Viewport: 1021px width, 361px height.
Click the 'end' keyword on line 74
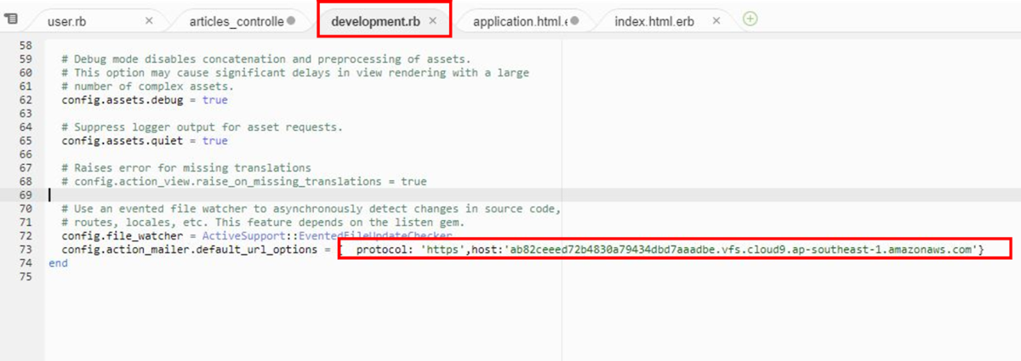(59, 262)
